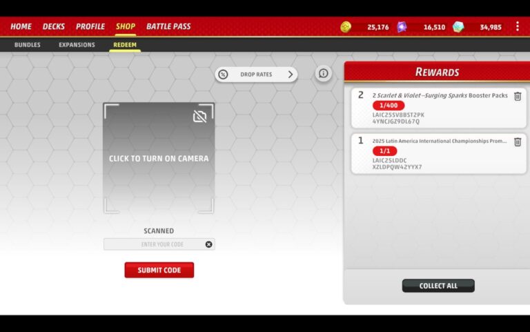Click to turn on camera area

159,158
